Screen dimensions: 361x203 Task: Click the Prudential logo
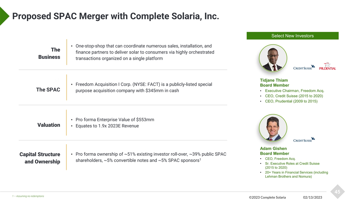pyautogui.click(x=327, y=66)
